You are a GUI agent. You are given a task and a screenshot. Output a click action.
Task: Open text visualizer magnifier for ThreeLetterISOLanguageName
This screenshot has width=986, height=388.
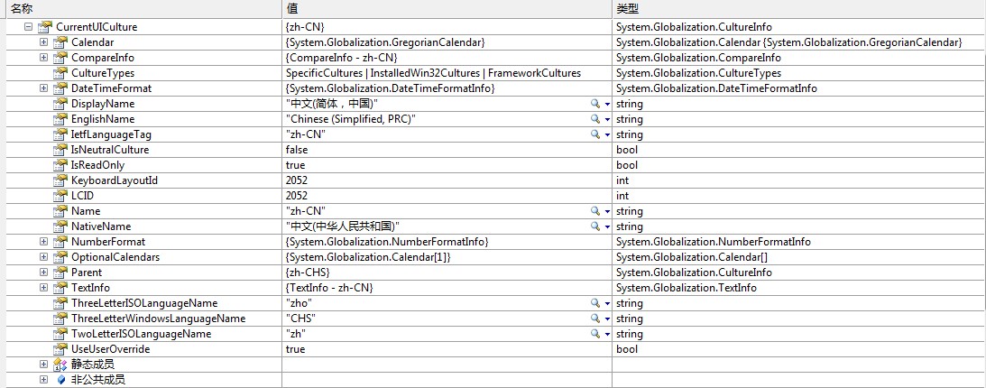pos(594,303)
